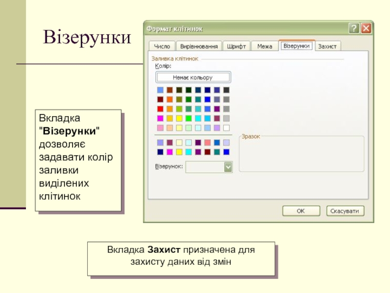390x293 pixels.
Task: Click the Зразок preview area
Action: (301, 155)
